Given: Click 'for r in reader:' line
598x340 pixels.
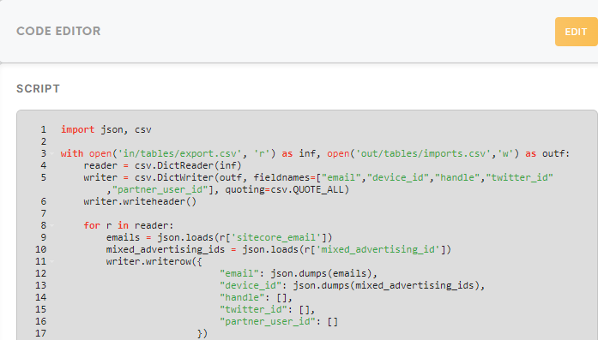Looking at the screenshot, I should [x=129, y=226].
